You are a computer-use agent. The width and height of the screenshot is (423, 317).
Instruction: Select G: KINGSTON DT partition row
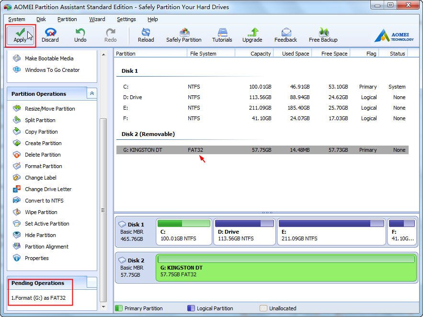[263, 150]
